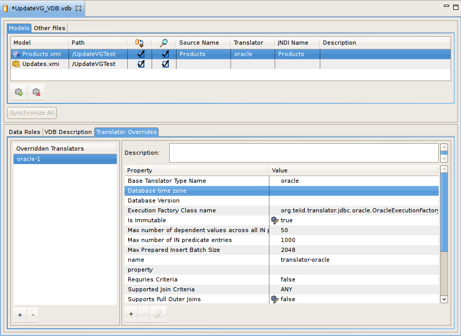Viewport: 461px width, 336px height.
Task: Click the Synchronize All button
Action: click(x=32, y=113)
